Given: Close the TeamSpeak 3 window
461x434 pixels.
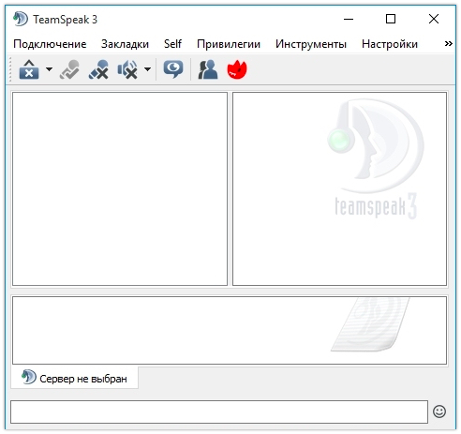Looking at the screenshot, I should tap(434, 19).
